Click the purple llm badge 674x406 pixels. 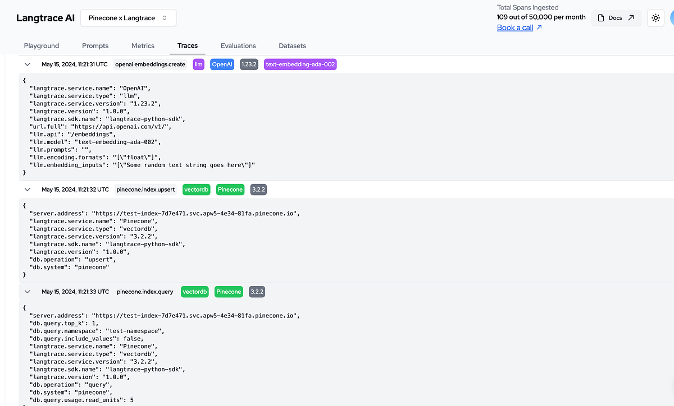point(199,64)
